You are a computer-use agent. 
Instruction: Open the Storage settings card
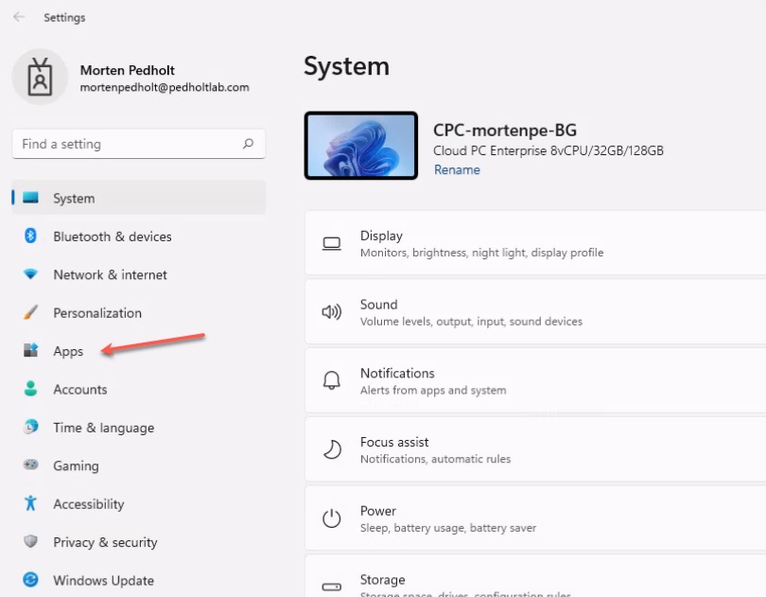[x=535, y=576]
